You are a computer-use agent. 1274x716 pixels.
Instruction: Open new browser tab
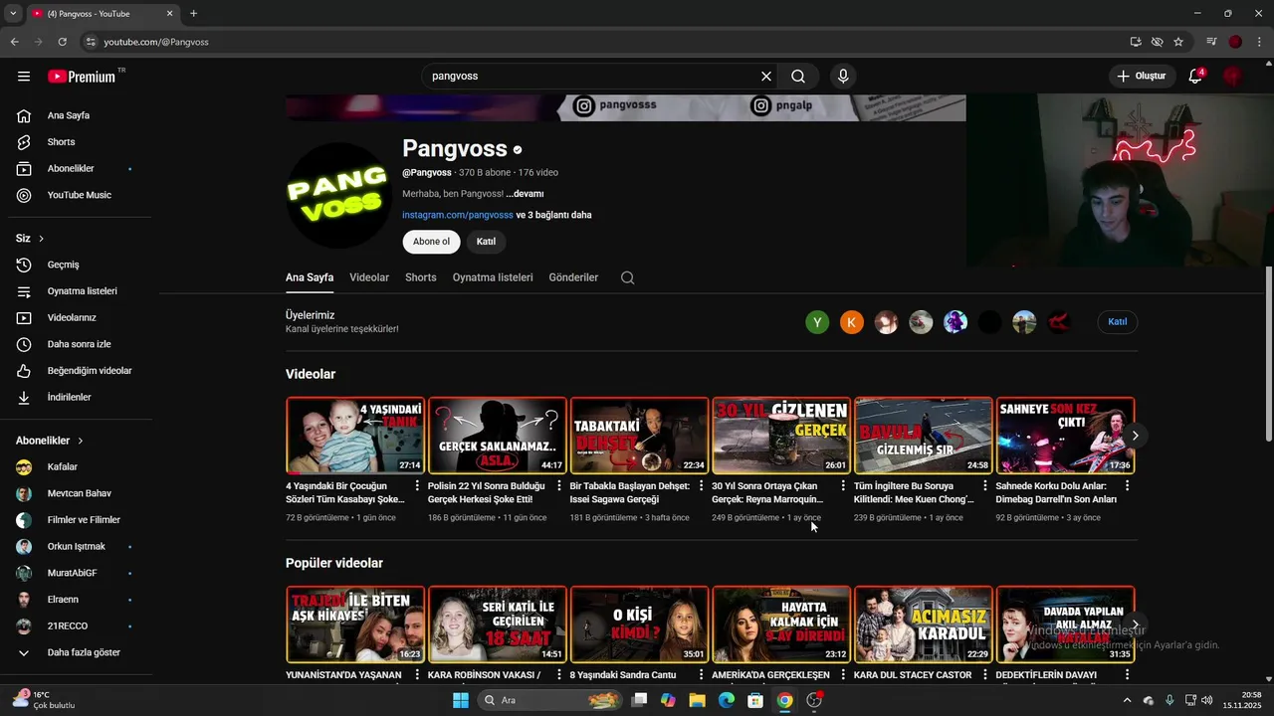click(x=193, y=14)
